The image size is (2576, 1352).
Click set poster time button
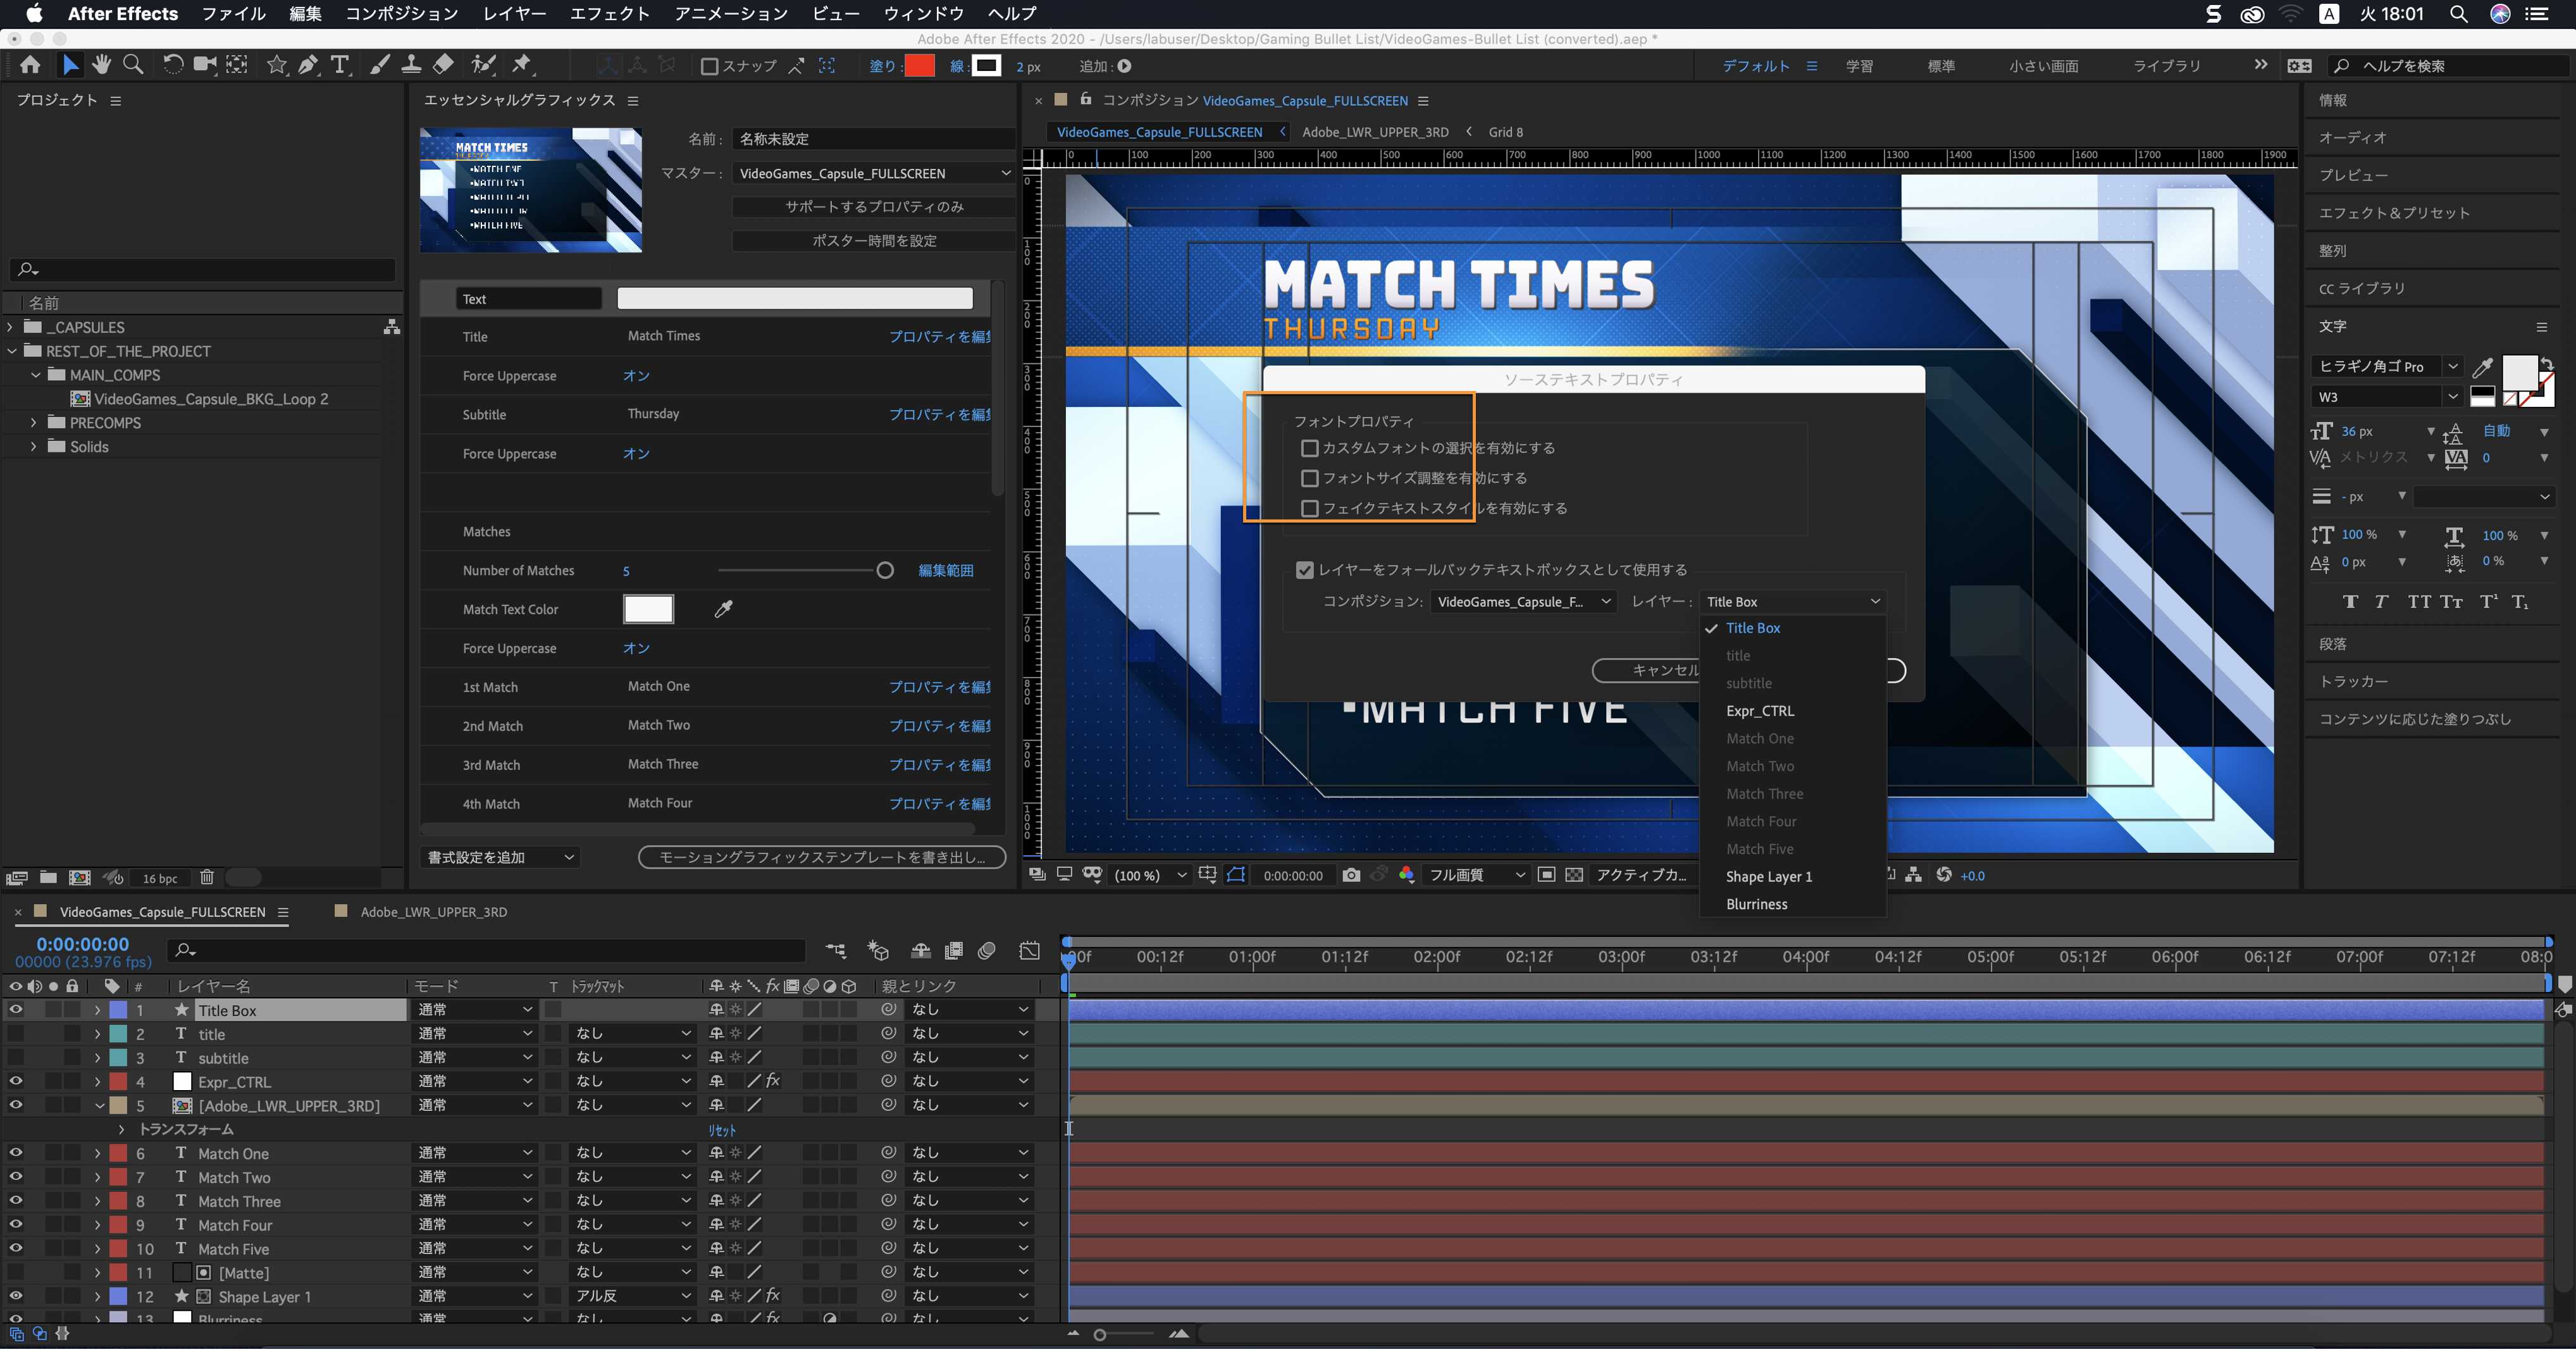873,241
